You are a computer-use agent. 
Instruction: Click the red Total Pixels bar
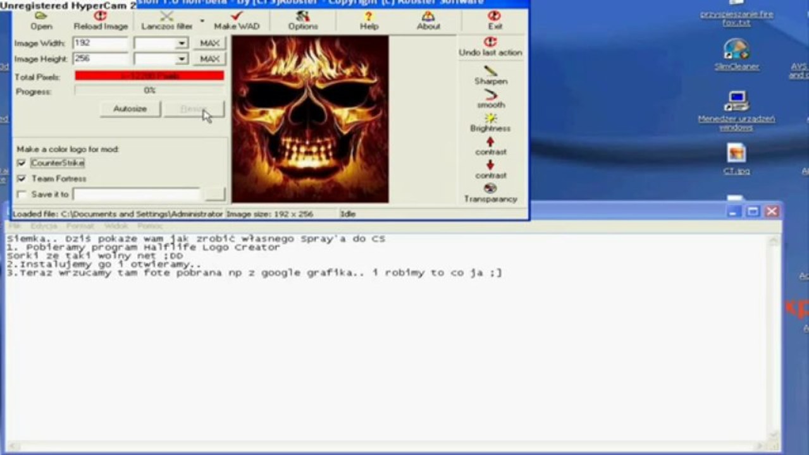click(149, 76)
